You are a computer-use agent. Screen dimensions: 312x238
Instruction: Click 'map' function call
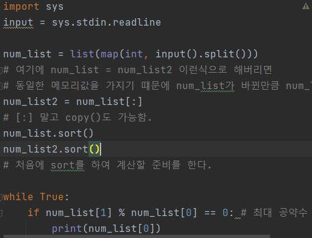(x=109, y=54)
